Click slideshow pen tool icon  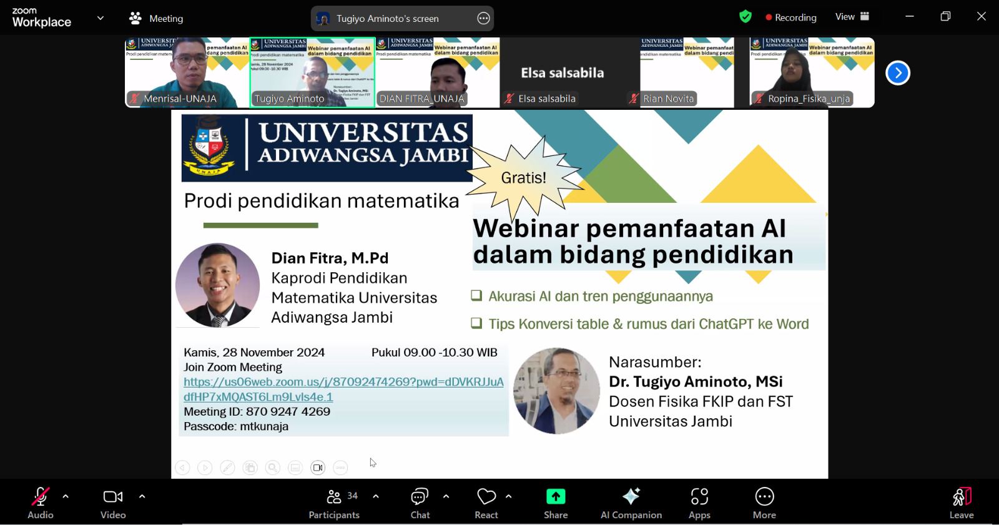coord(228,468)
